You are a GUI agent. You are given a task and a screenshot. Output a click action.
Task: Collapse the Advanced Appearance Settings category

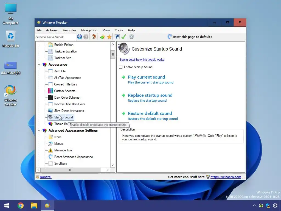click(x=39, y=131)
